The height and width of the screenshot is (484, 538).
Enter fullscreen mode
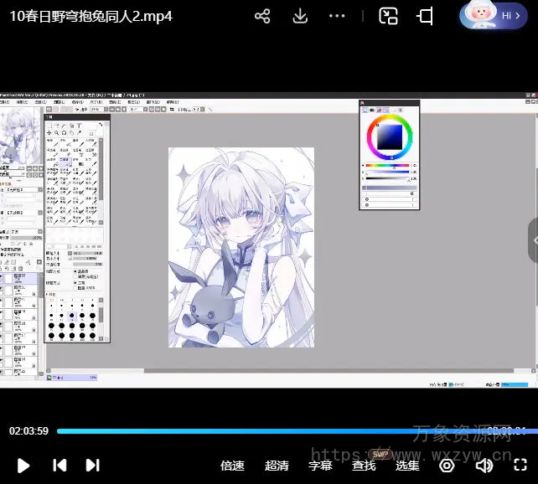pos(520,465)
